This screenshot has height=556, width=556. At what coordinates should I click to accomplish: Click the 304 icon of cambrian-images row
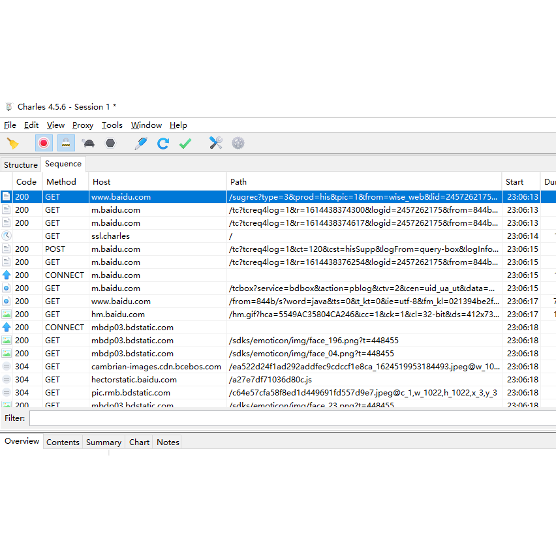(x=7, y=366)
